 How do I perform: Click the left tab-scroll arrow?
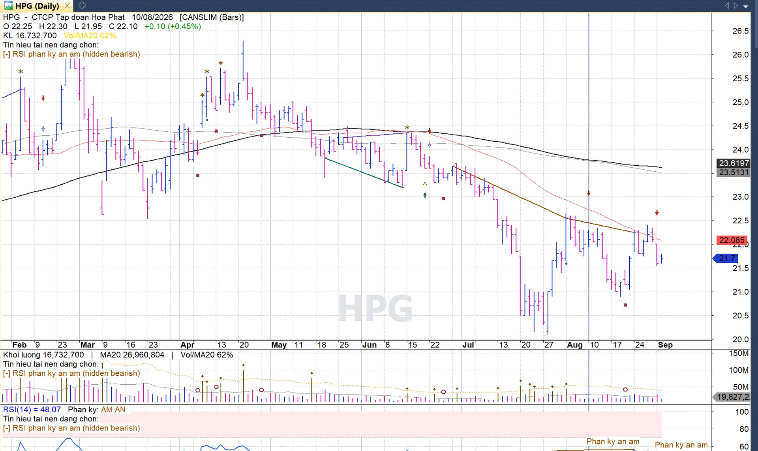[x=727, y=6]
